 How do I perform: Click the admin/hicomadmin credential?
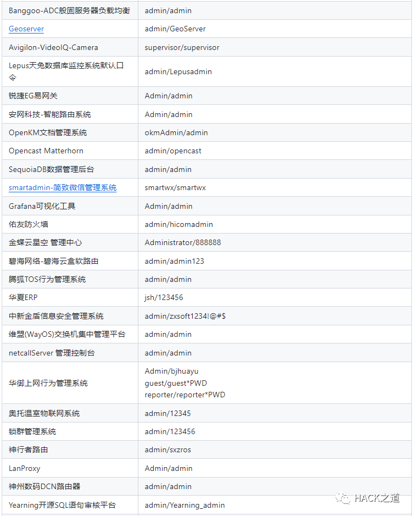point(179,224)
